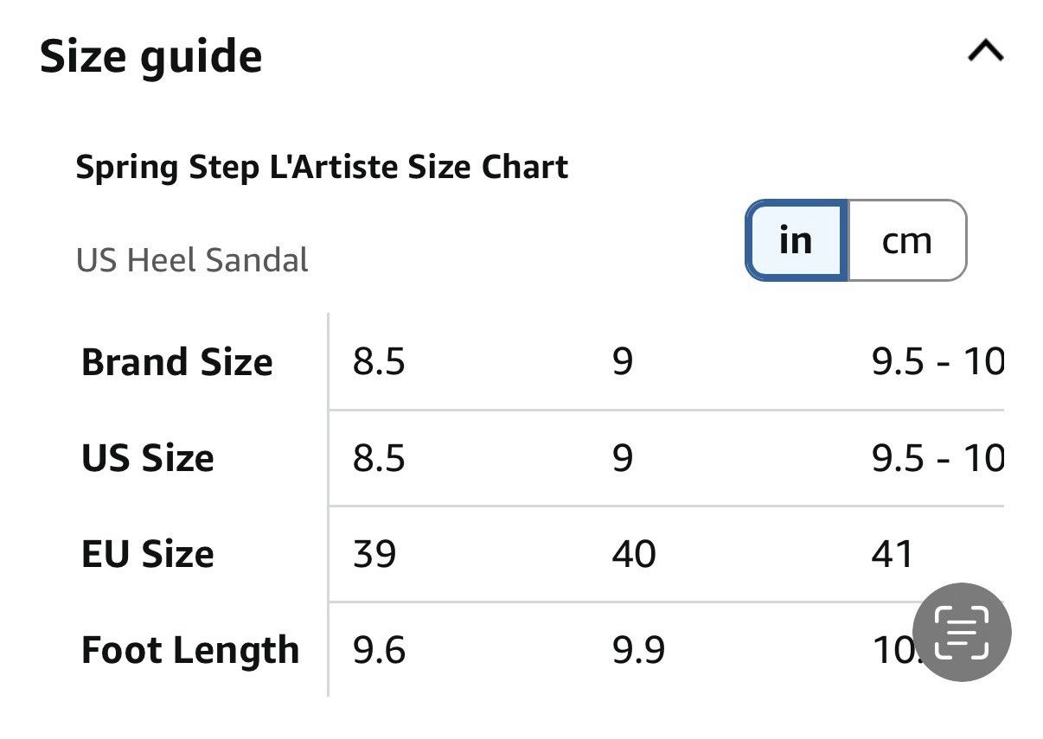Click the US Heel Sandal label

click(x=192, y=260)
